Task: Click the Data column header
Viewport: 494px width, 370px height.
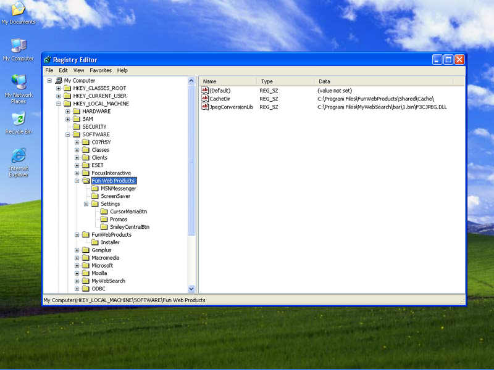Action: [x=383, y=81]
